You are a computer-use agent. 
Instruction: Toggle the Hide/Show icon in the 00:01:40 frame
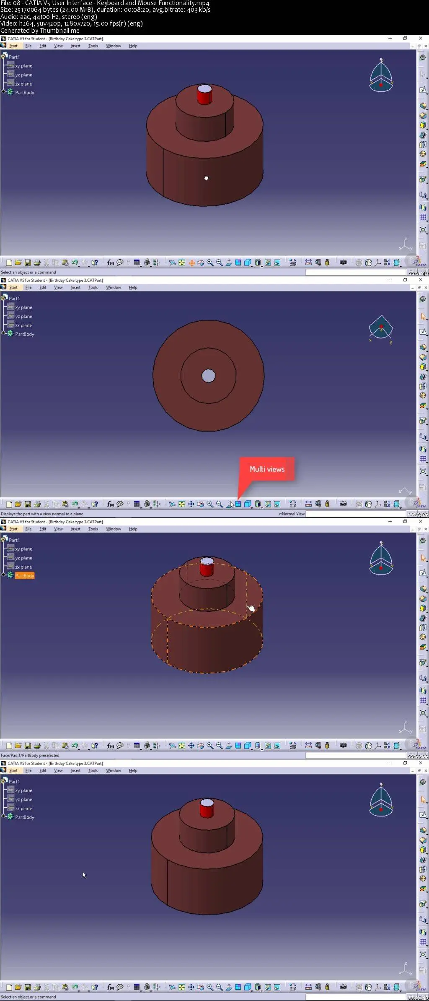[x=268, y=263]
